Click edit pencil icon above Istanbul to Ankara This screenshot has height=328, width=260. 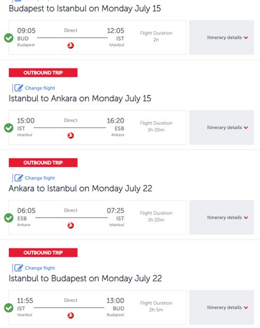pos(19,88)
